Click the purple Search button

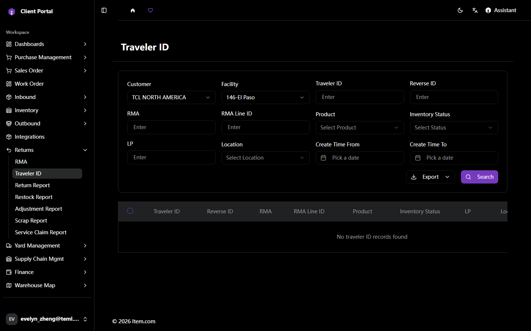pos(479,177)
